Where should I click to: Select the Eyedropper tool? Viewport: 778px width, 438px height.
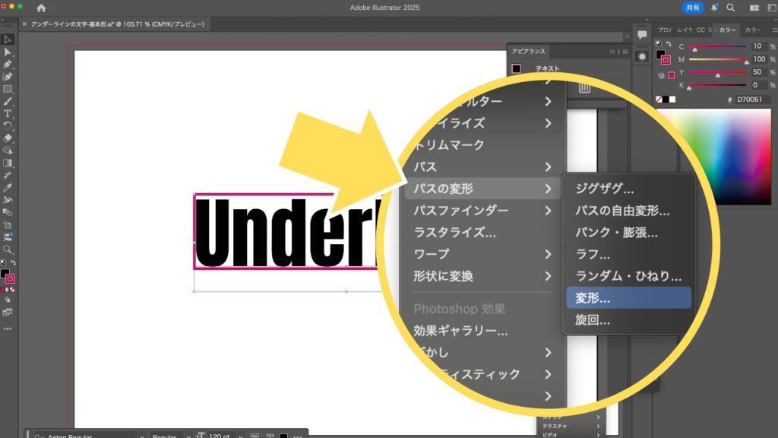click(x=8, y=187)
